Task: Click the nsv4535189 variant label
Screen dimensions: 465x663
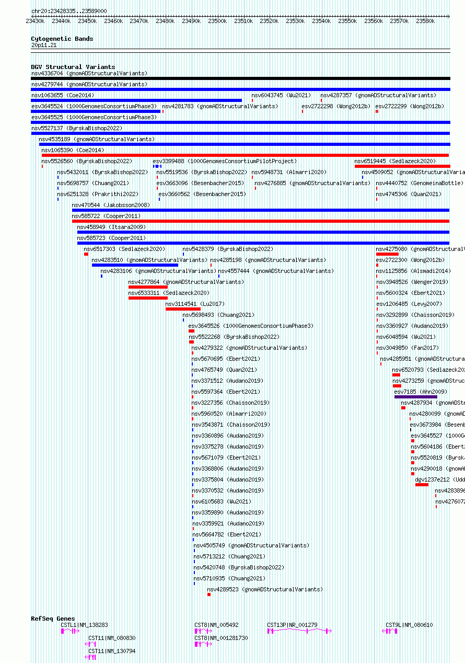Action: coord(97,139)
